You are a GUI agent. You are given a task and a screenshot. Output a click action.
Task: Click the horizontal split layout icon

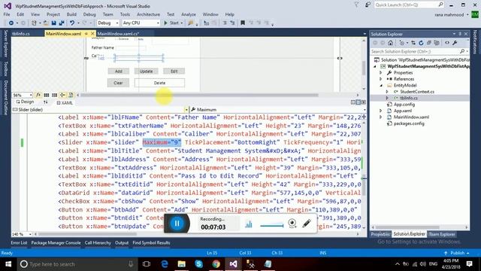(x=358, y=102)
